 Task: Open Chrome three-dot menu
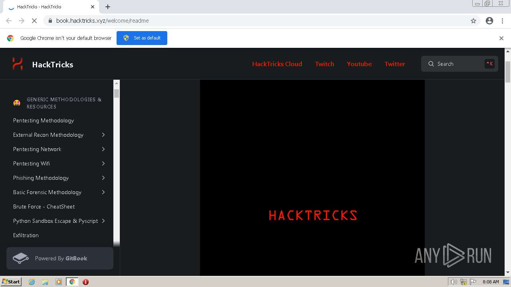click(x=502, y=21)
